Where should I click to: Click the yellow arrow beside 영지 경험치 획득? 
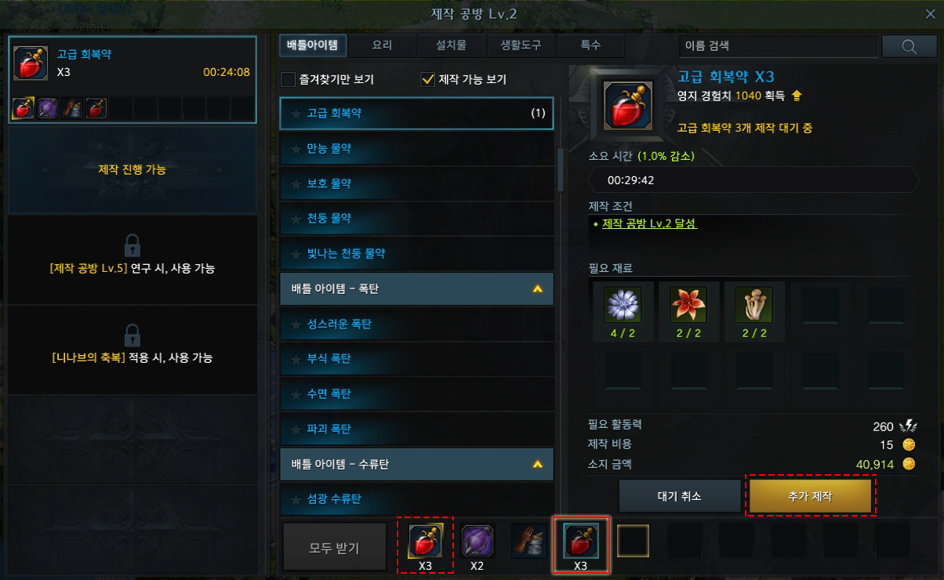pos(797,96)
